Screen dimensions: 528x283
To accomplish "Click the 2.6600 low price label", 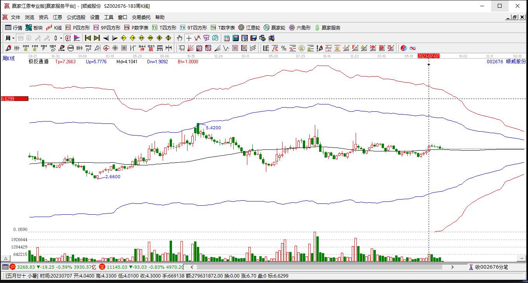I will point(113,177).
